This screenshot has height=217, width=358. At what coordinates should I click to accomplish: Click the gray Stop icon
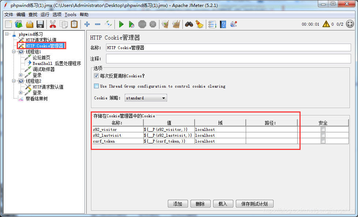pyautogui.click(x=142, y=24)
